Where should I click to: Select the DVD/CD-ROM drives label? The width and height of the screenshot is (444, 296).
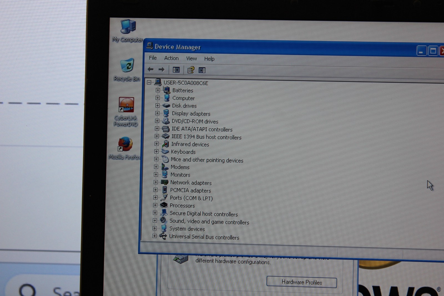195,121
